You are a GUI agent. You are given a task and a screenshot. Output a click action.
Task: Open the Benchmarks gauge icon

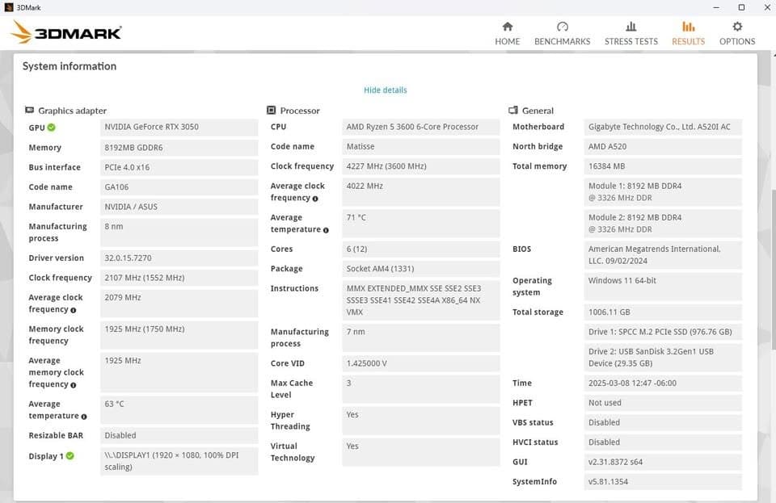tap(563, 27)
